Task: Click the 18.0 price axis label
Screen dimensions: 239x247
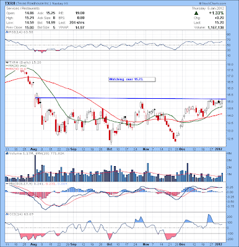Action: pos(230,65)
